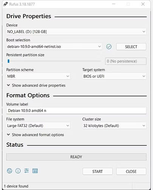Viewport: 153px width, 190px height.
Task: Click the '1 device found' status text
Action: [x=16, y=186]
